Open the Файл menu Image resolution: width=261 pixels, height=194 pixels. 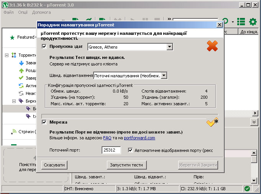pyautogui.click(x=9, y=12)
